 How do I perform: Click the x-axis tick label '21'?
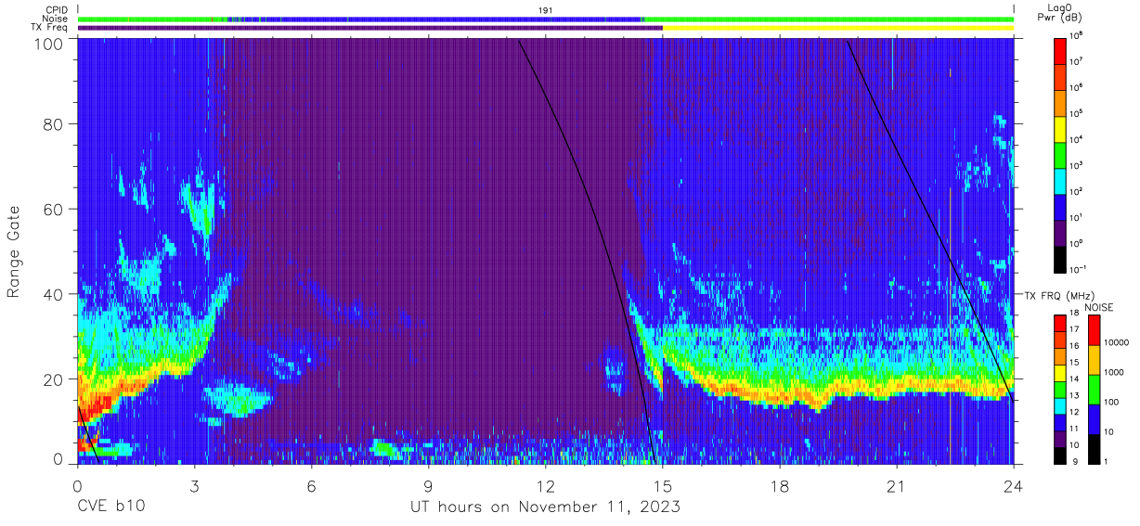(897, 484)
